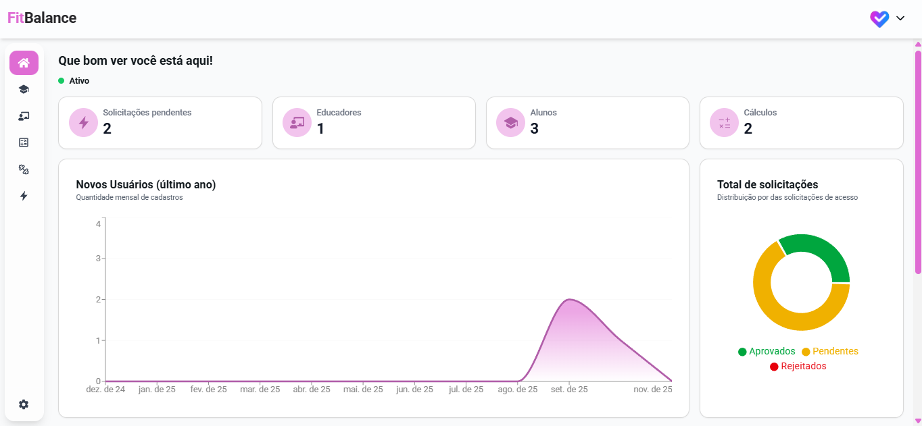Toggle Rejeitados legend in donut chart
The height and width of the screenshot is (426, 922).
coord(798,367)
